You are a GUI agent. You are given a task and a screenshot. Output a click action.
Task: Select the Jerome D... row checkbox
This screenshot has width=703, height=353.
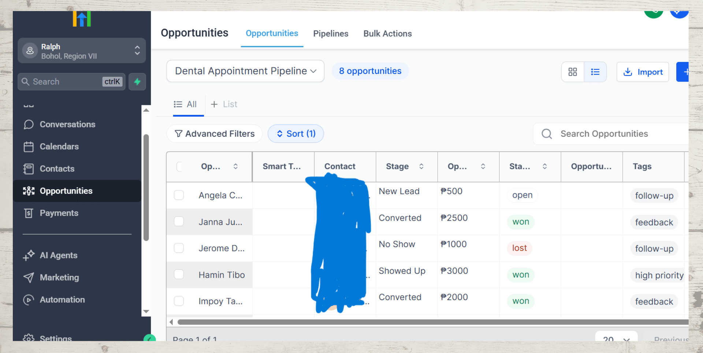[x=179, y=248]
